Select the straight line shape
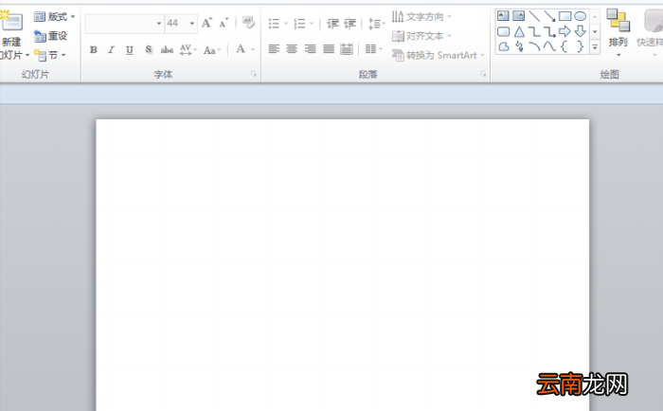663x411 pixels. point(534,16)
